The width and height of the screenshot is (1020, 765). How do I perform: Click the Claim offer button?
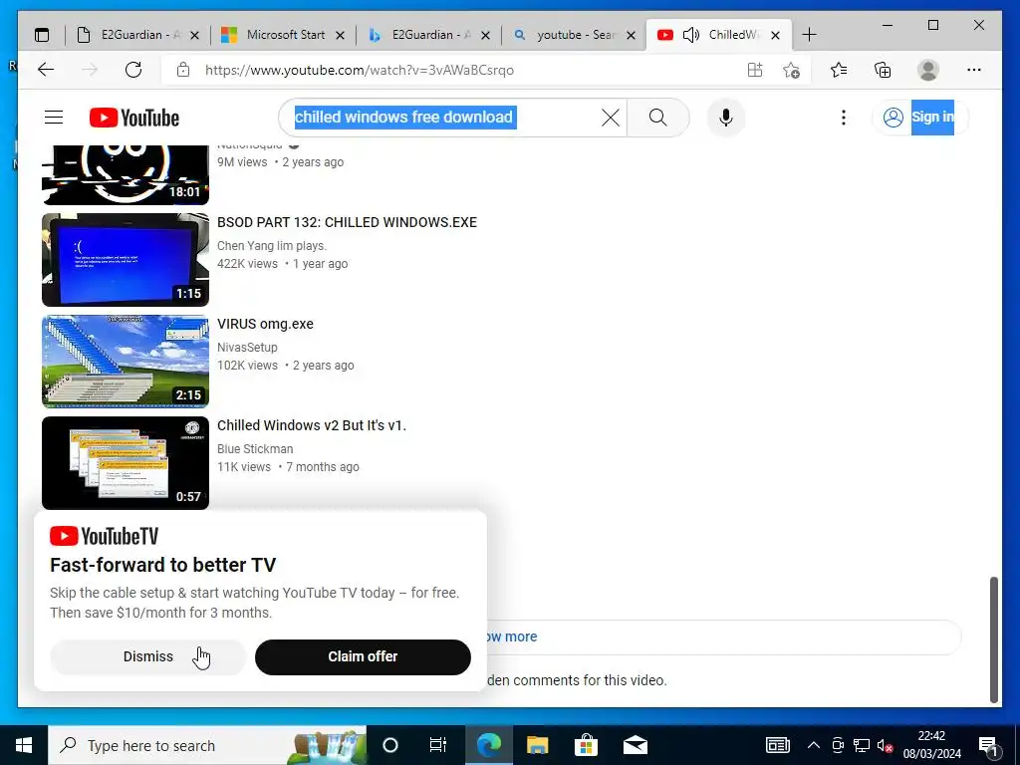tap(363, 657)
